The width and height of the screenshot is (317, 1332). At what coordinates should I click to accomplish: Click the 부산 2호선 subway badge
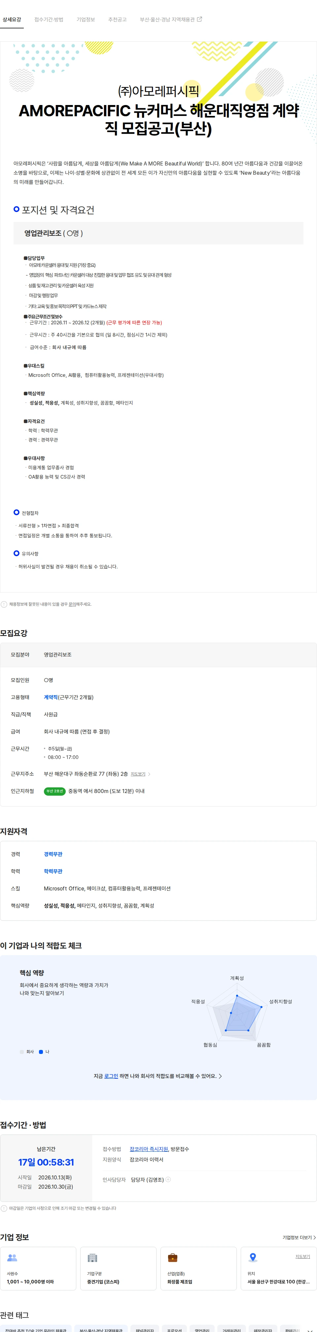(x=54, y=791)
